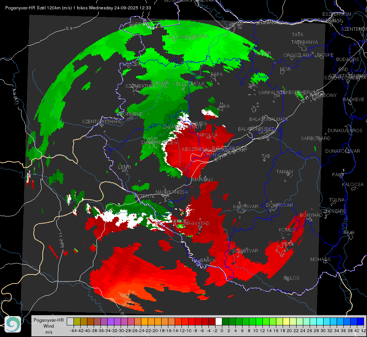Click the SIKLOS city label
Screen dimensions: 367x337
tap(291, 278)
